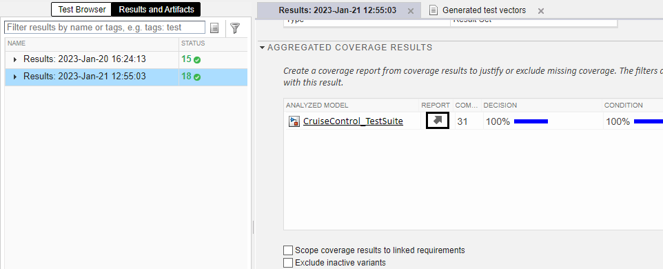Click the REPORT column header
663x269 pixels.
tap(436, 106)
